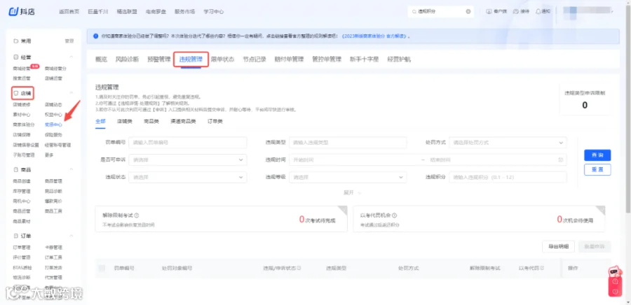Switch to the 预警管理 tab
631x305 pixels.
point(159,59)
